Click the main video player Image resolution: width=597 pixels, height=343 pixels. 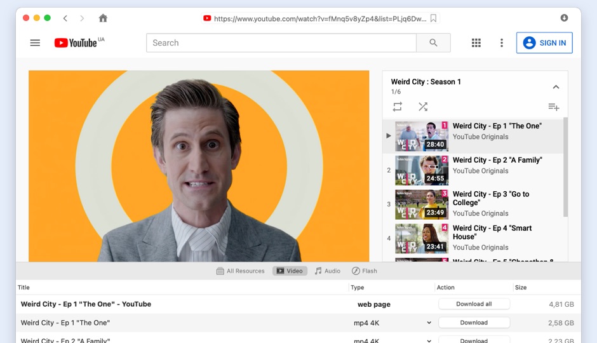pyautogui.click(x=199, y=166)
